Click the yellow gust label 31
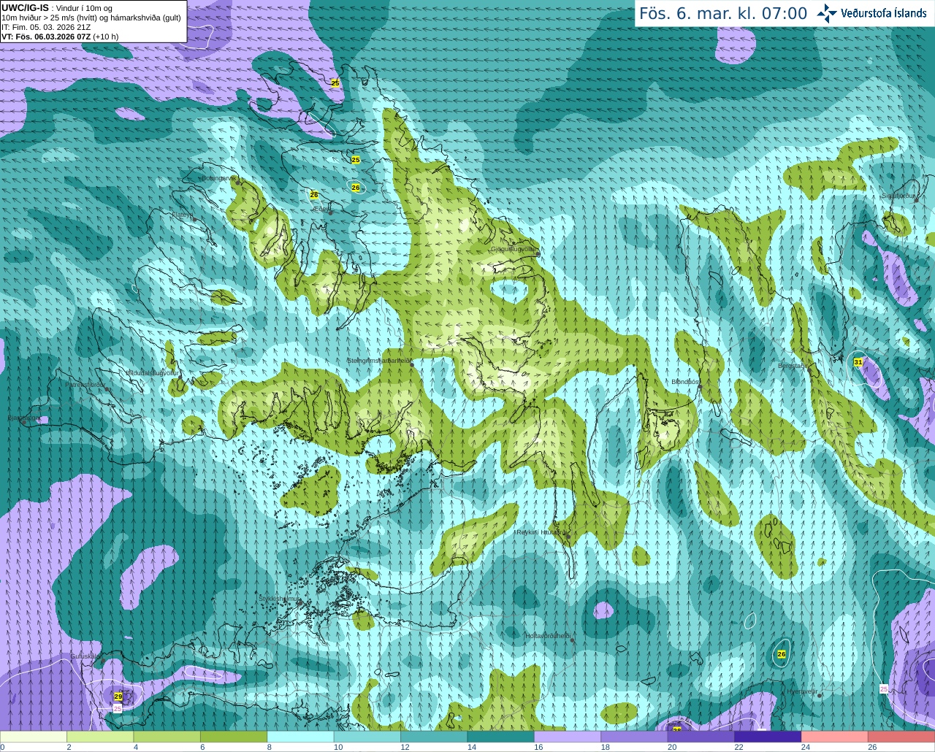Screen dimensions: 935x752 coord(858,362)
